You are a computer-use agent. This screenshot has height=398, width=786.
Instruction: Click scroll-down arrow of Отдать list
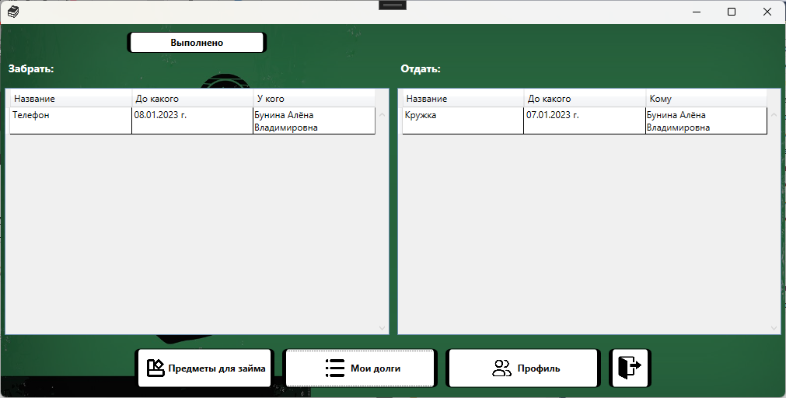pyautogui.click(x=774, y=328)
